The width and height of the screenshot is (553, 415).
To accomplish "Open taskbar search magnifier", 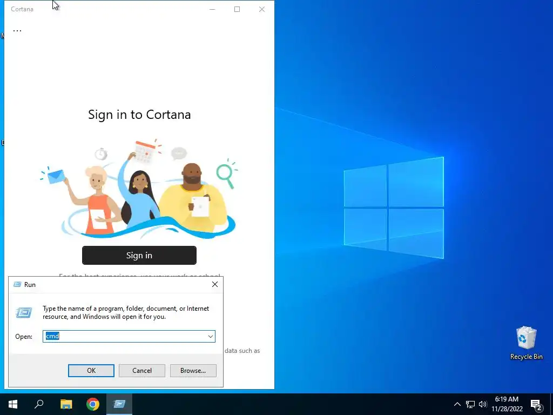I will (x=39, y=404).
